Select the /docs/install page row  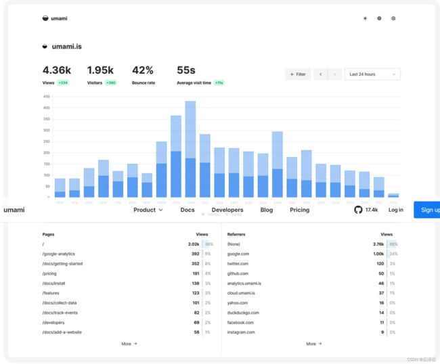[x=128, y=283]
